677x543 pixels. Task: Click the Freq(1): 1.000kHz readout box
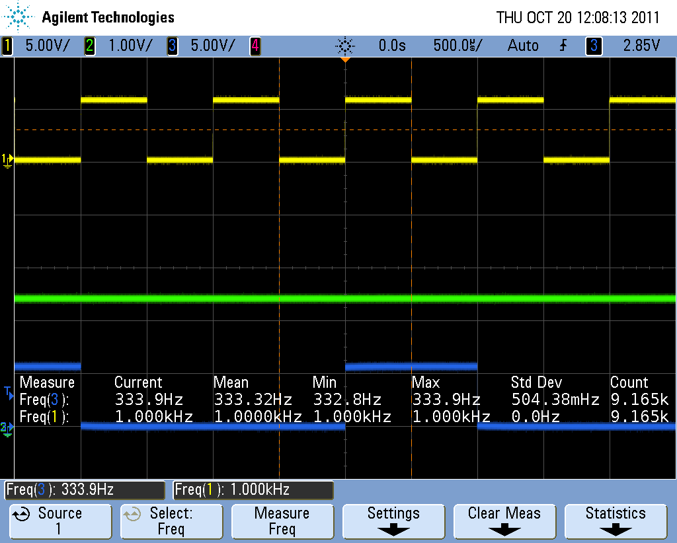point(253,490)
